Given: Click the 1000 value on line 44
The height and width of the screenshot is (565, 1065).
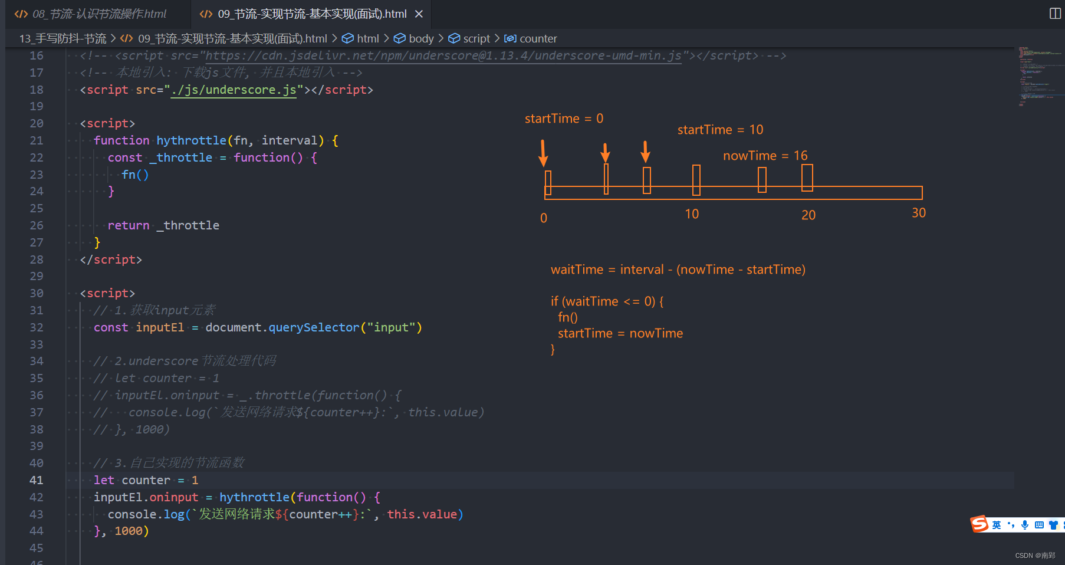Looking at the screenshot, I should coord(129,531).
